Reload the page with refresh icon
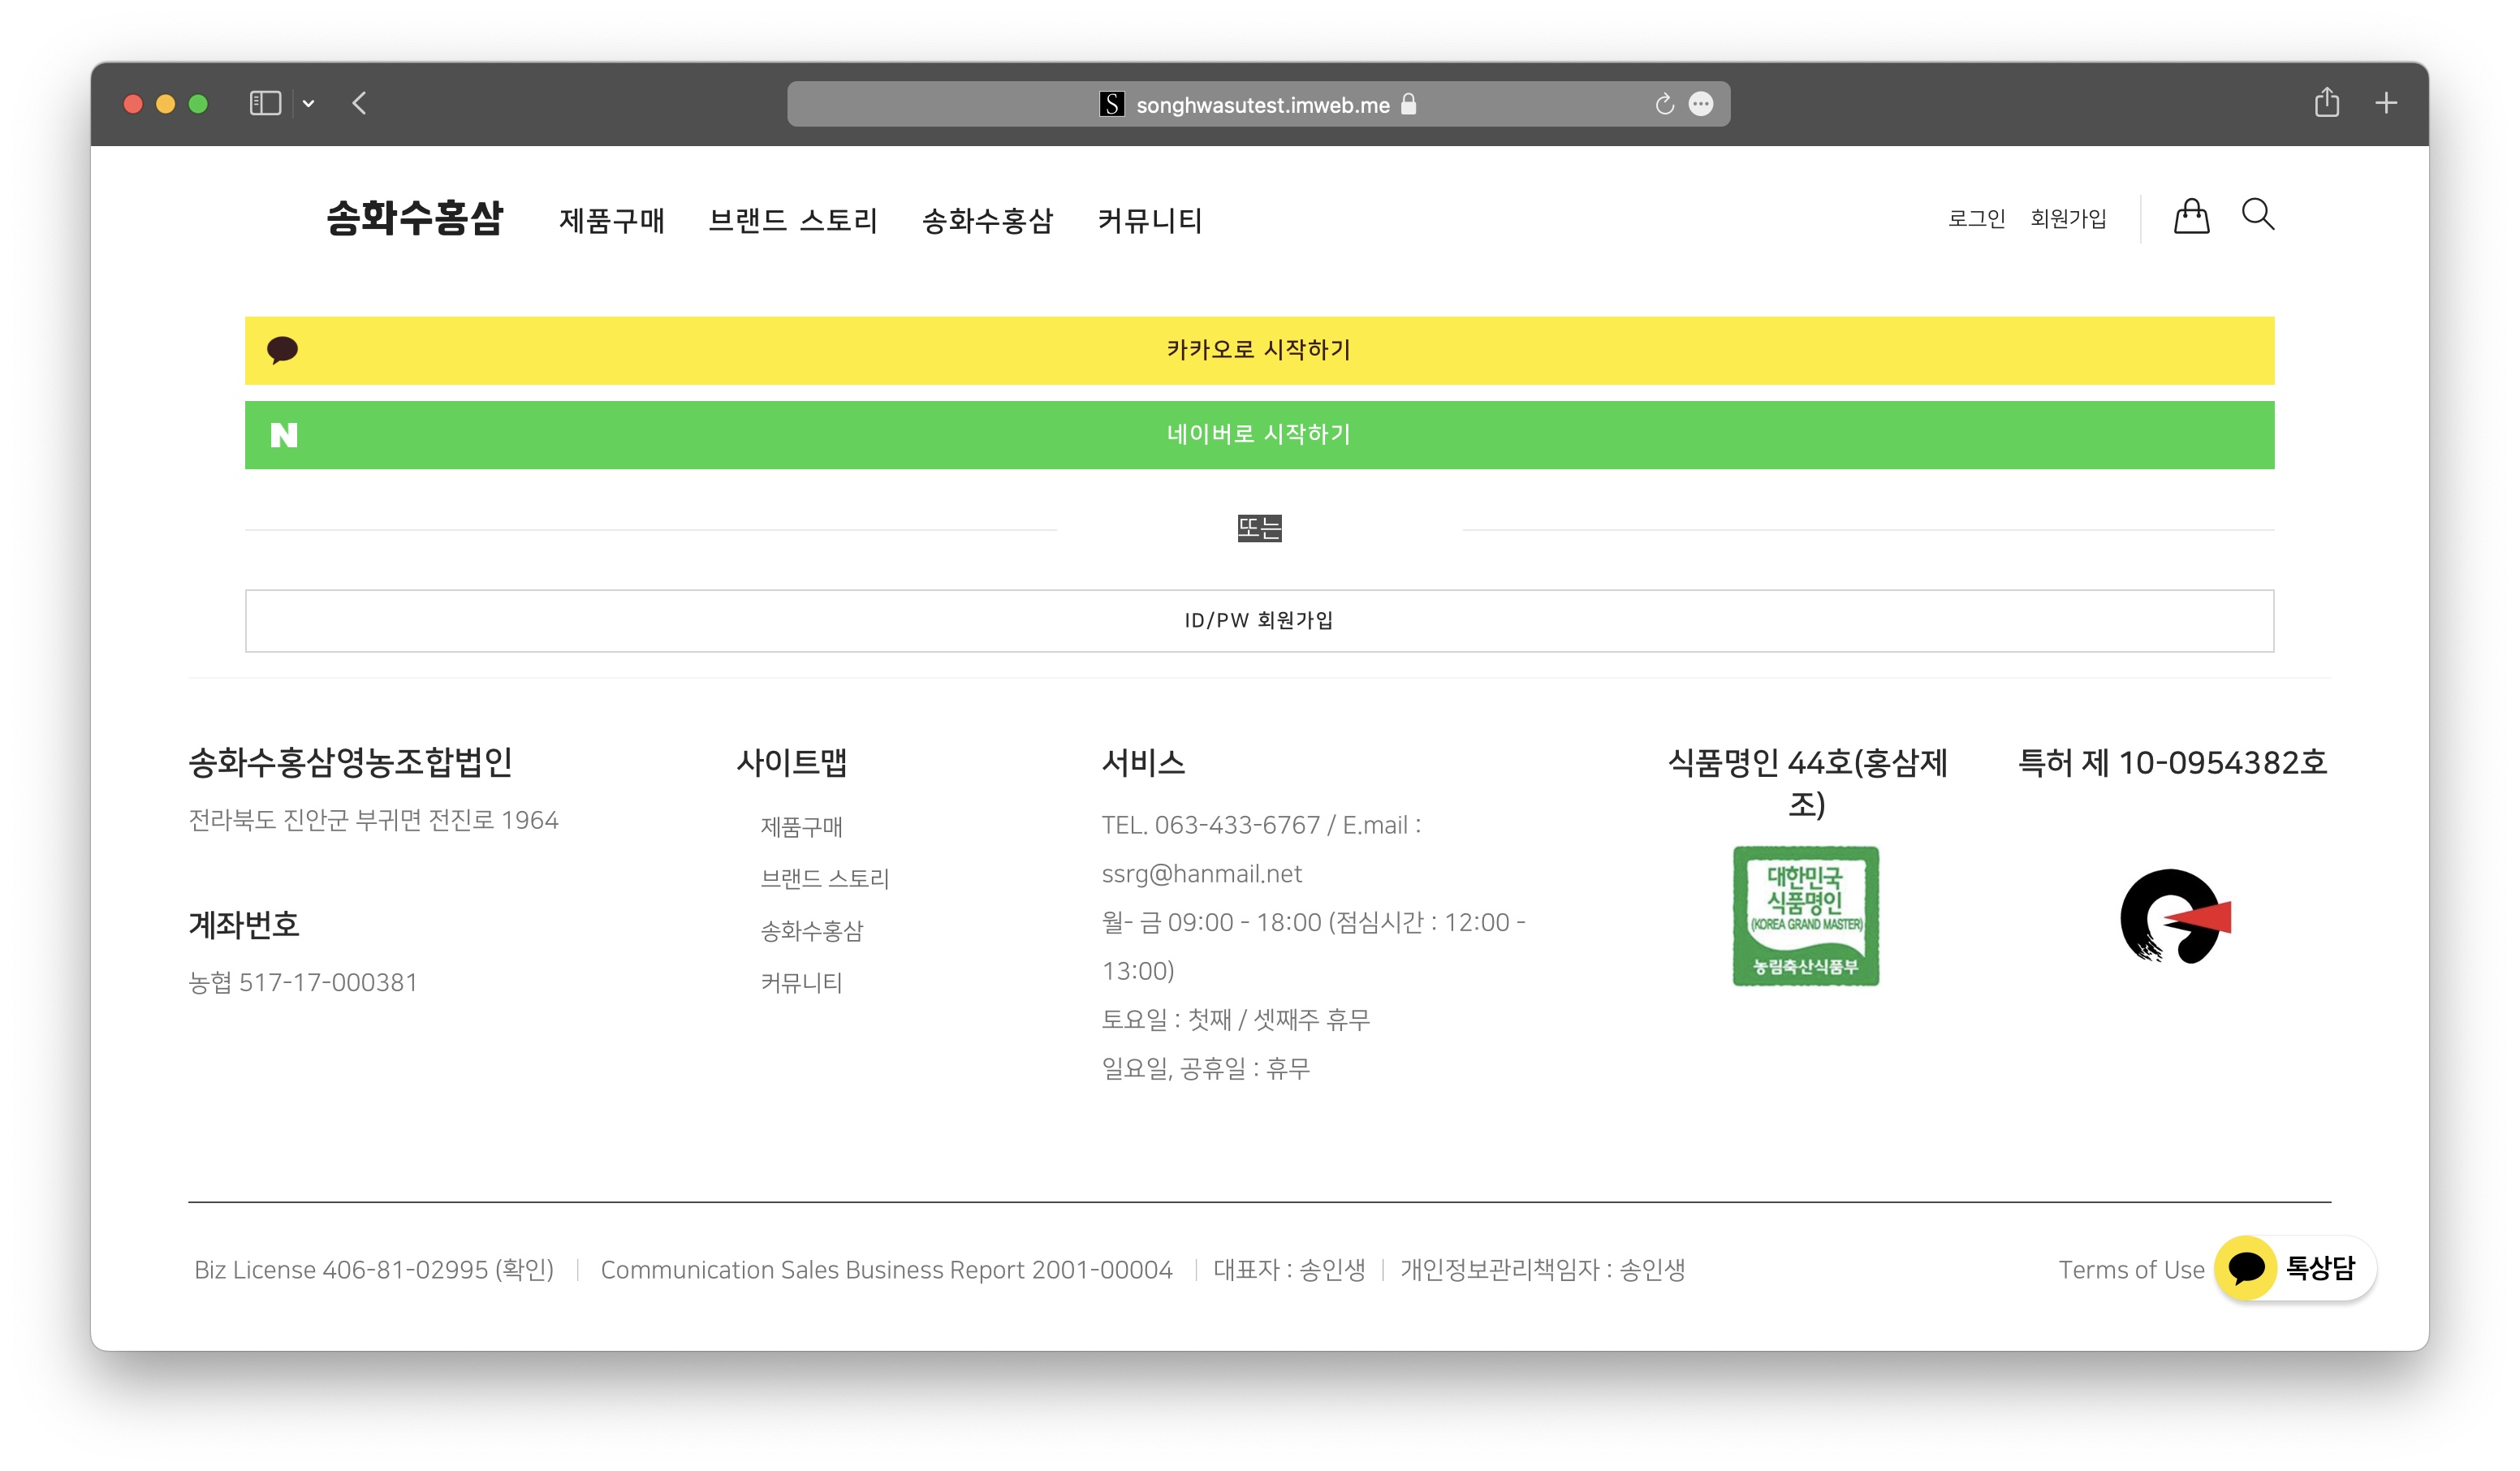Viewport: 2520px width, 1471px height. click(x=1664, y=104)
